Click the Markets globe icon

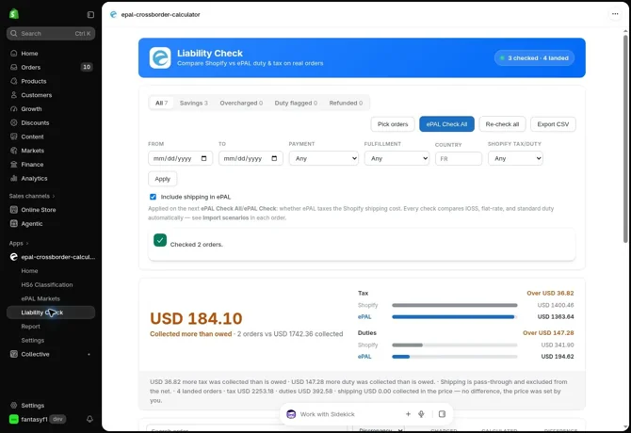(14, 151)
